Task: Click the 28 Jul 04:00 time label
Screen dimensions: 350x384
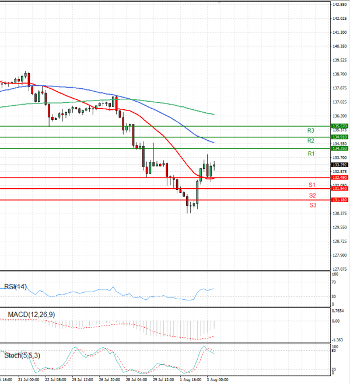Action: pyautogui.click(x=136, y=379)
